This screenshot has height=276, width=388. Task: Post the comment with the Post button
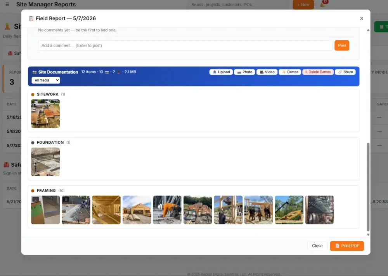pos(342,45)
